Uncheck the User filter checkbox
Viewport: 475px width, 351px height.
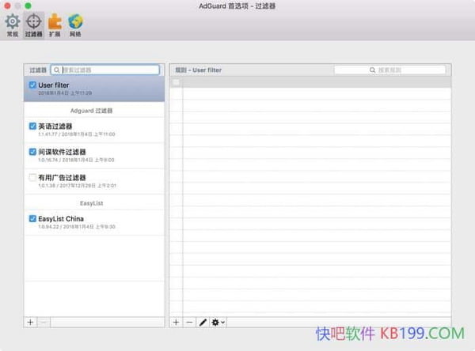(x=32, y=85)
